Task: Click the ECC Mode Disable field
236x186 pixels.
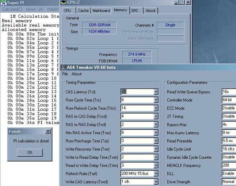Action: click(229, 108)
